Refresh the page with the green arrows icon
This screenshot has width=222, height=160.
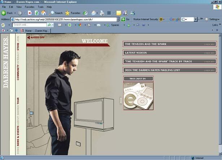(37, 13)
